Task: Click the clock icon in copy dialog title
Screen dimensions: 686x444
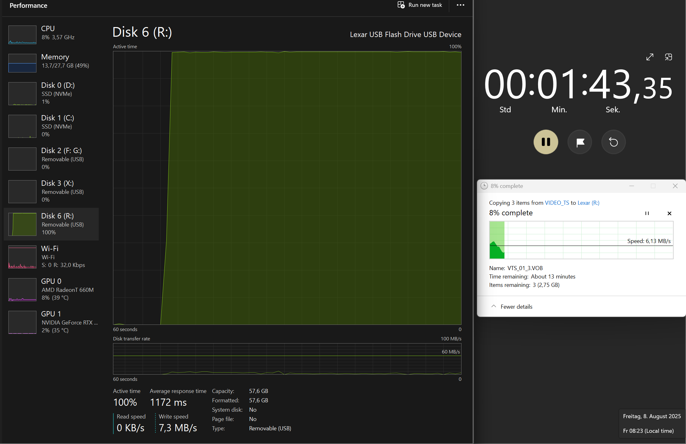Action: tap(484, 186)
